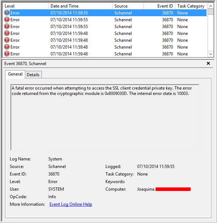The image size is (217, 223).
Task: Sort by the Date and Time column header
Action: pyautogui.click(x=81, y=6)
